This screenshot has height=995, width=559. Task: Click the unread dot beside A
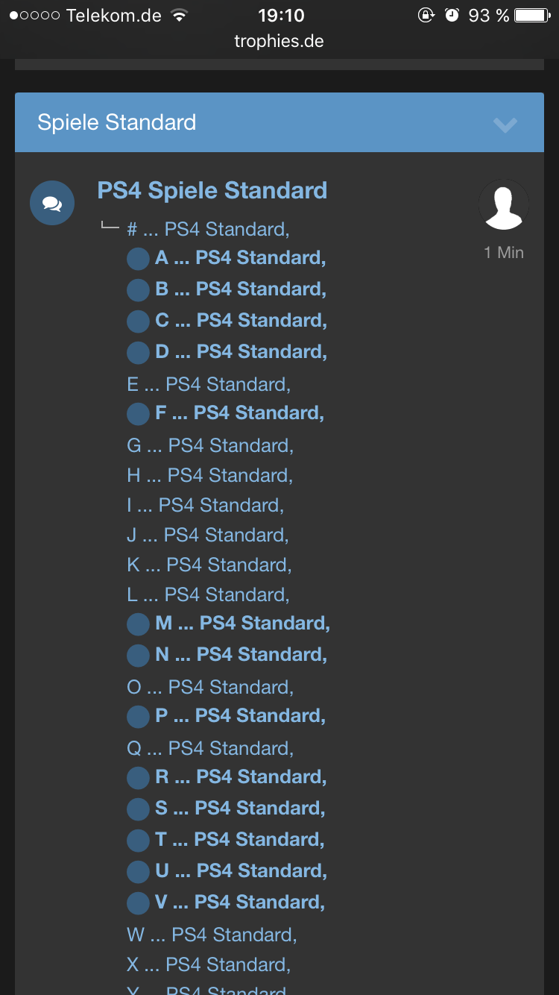tap(138, 259)
